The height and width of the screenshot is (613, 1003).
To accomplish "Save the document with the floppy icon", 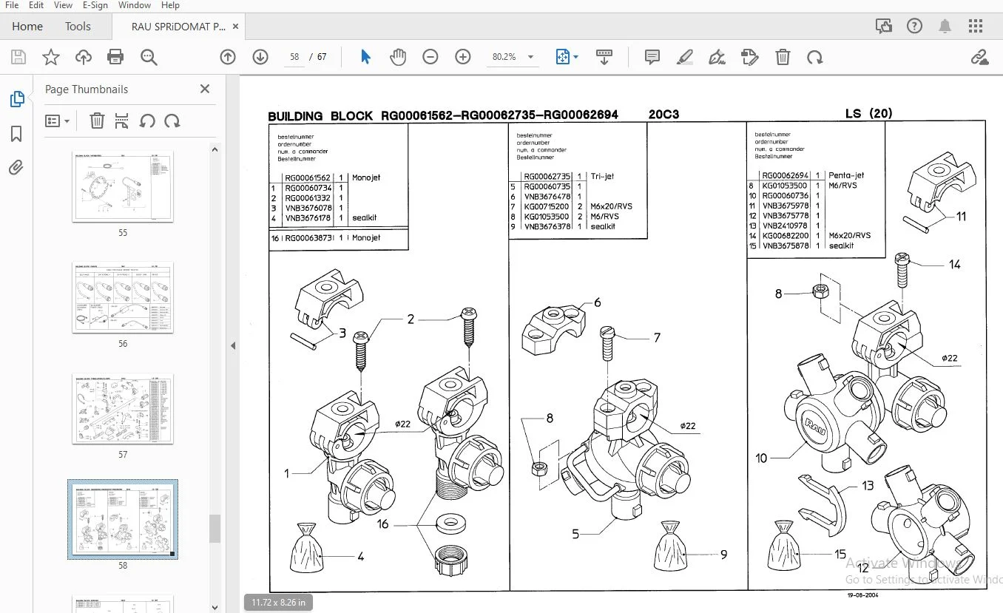I will coord(18,57).
